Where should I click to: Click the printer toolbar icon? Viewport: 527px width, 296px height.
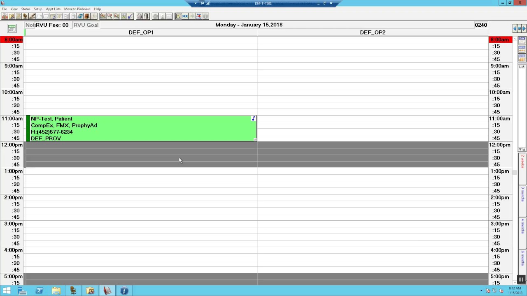click(139, 16)
